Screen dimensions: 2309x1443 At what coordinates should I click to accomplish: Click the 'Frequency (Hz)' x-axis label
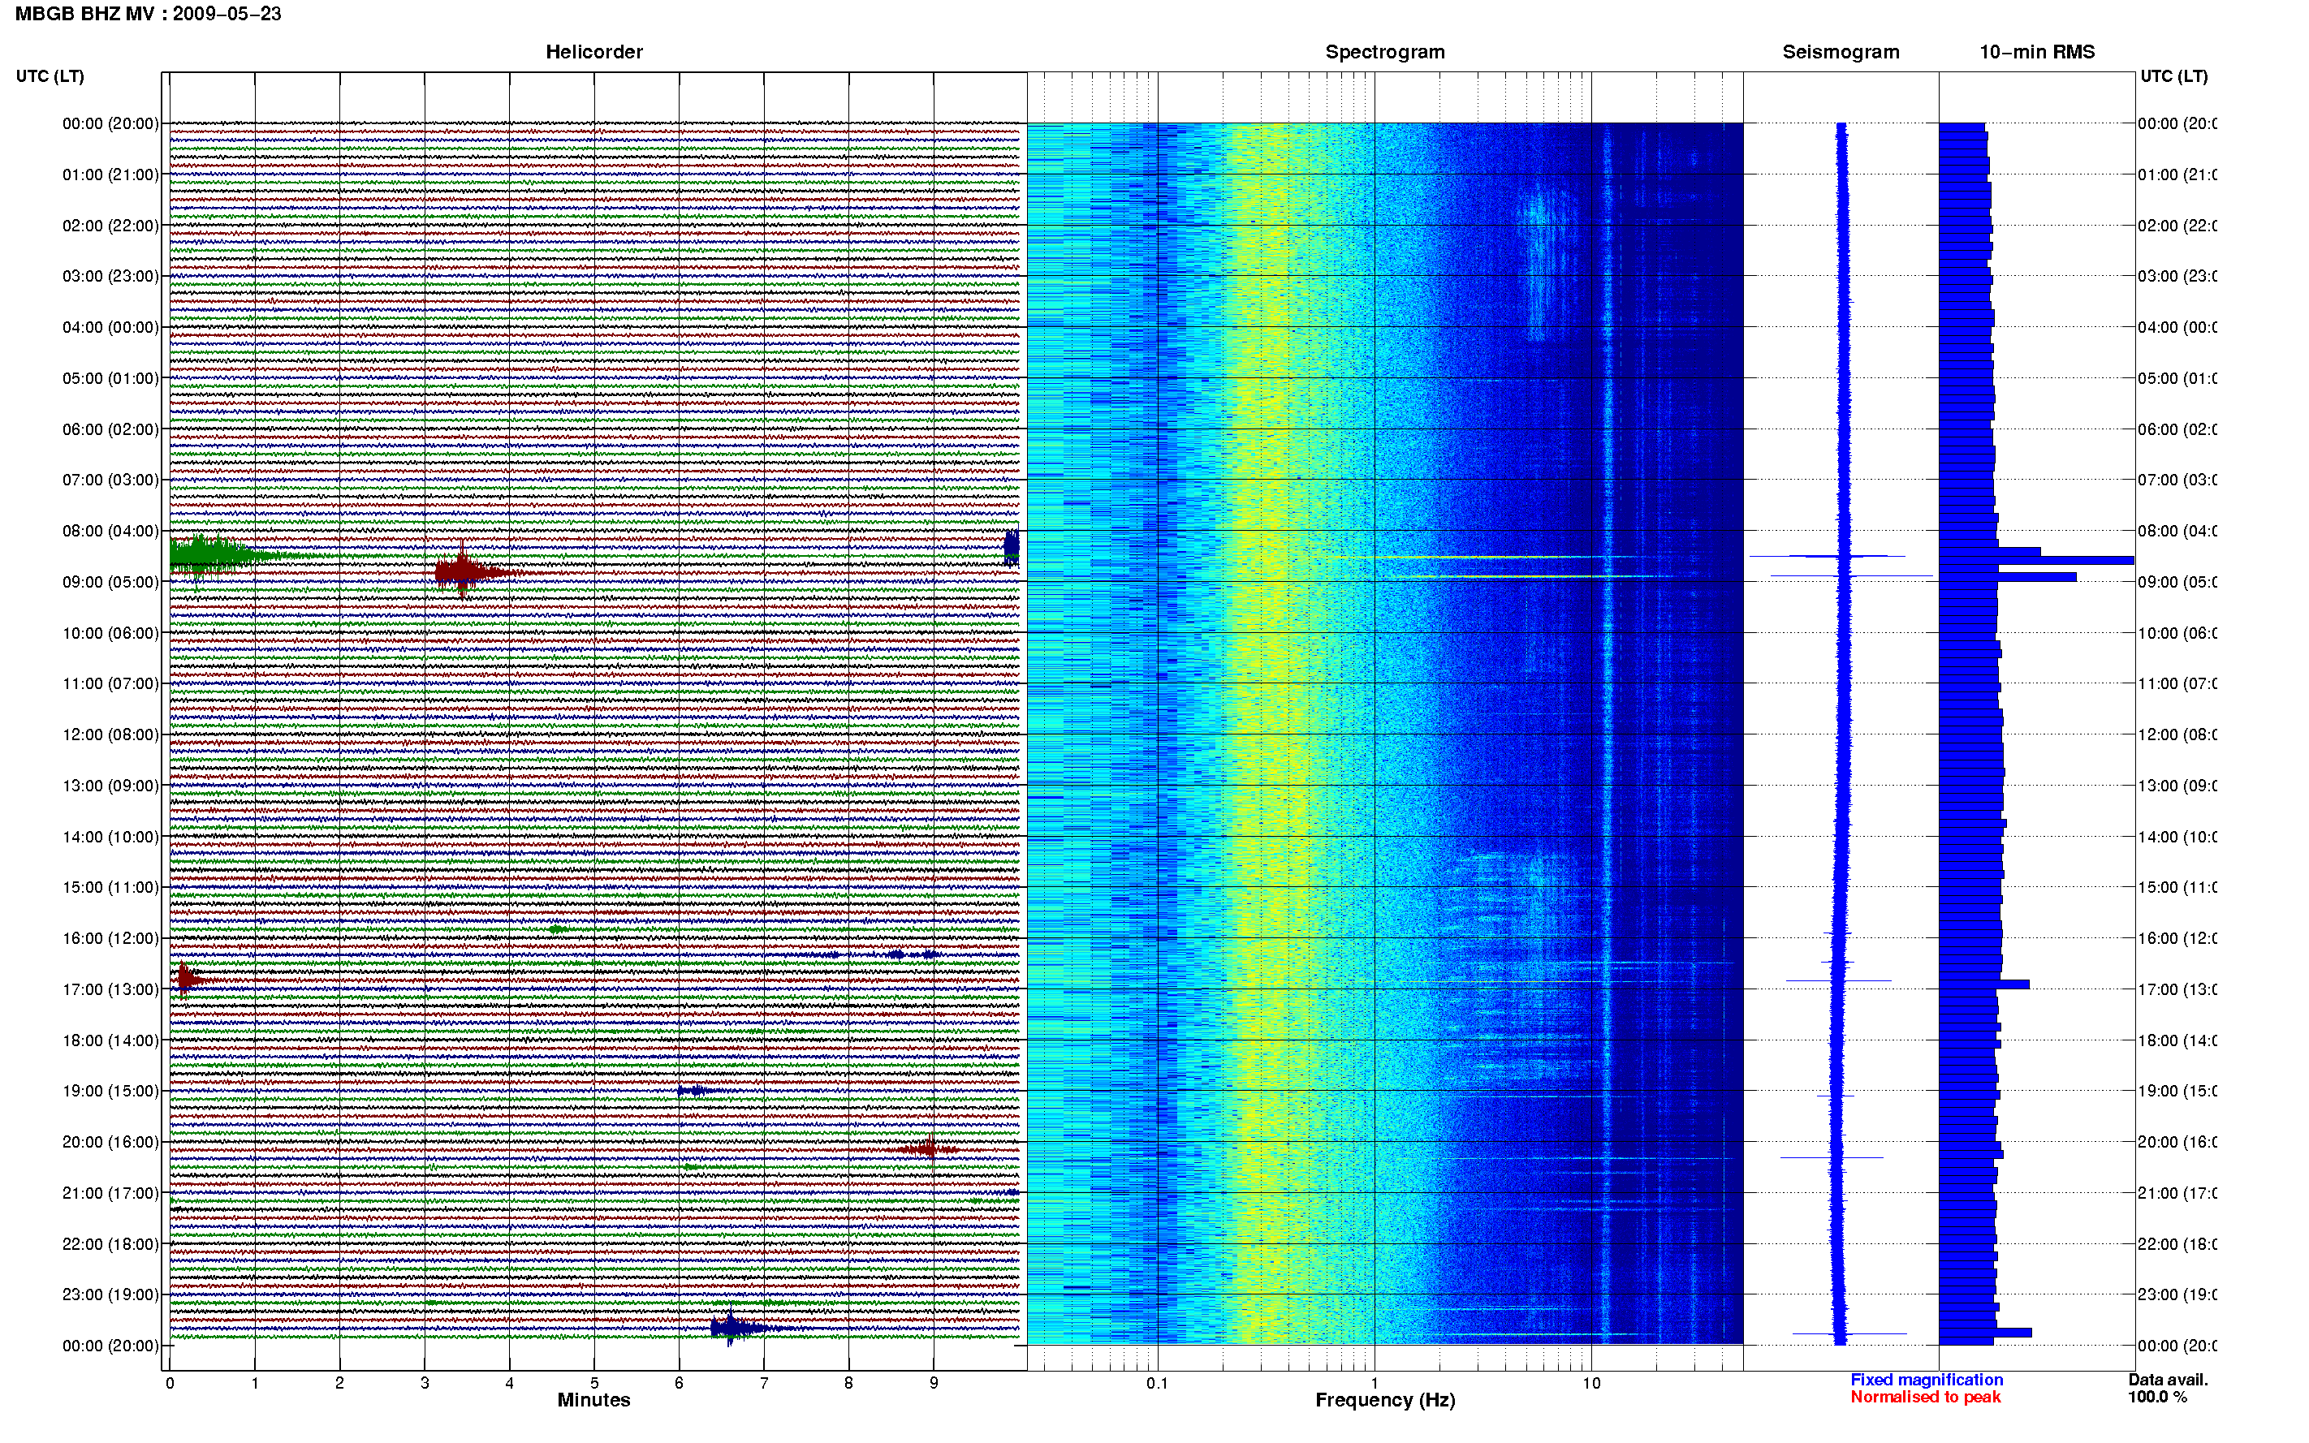coord(1385,1400)
